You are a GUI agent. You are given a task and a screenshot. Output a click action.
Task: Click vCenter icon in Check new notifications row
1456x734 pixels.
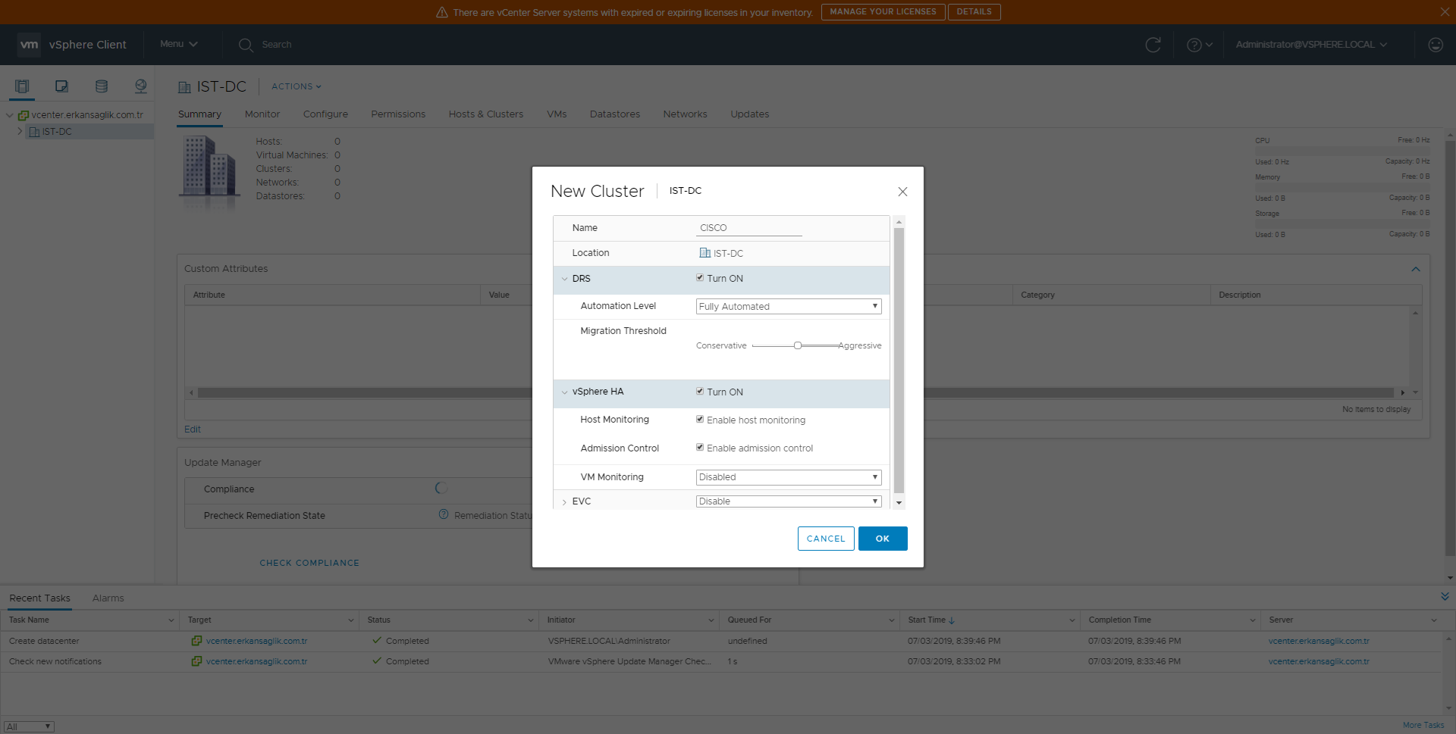pos(196,661)
